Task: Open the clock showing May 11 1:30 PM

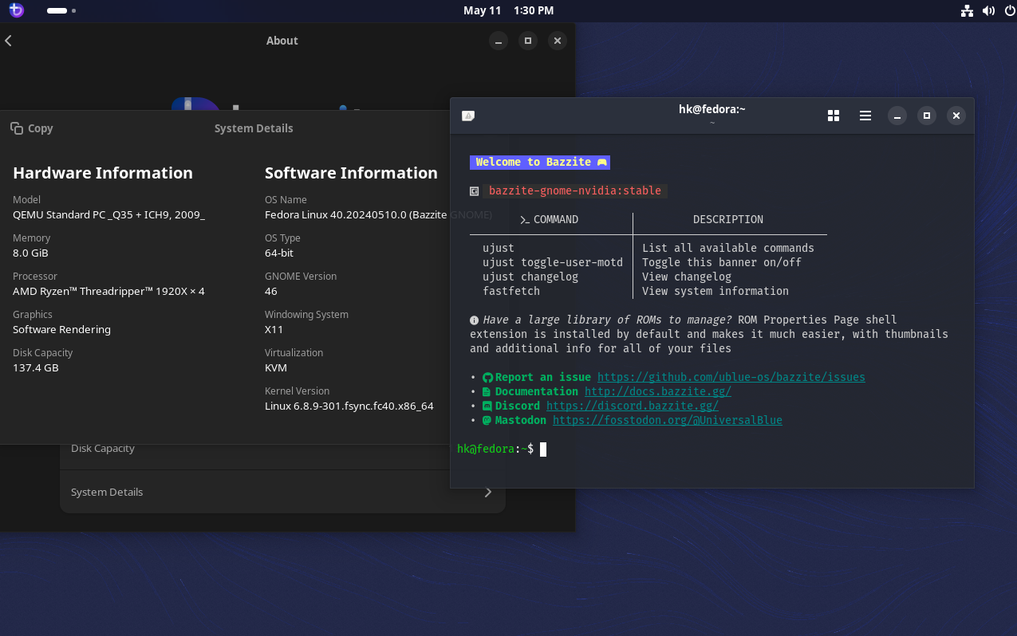Action: point(508,11)
